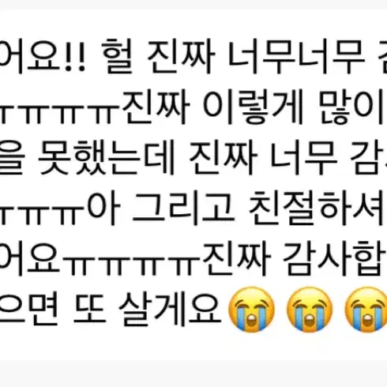Screen dimensions: 387x387
Task: Click the word 감사합 in fifth line
Action: click(x=333, y=259)
